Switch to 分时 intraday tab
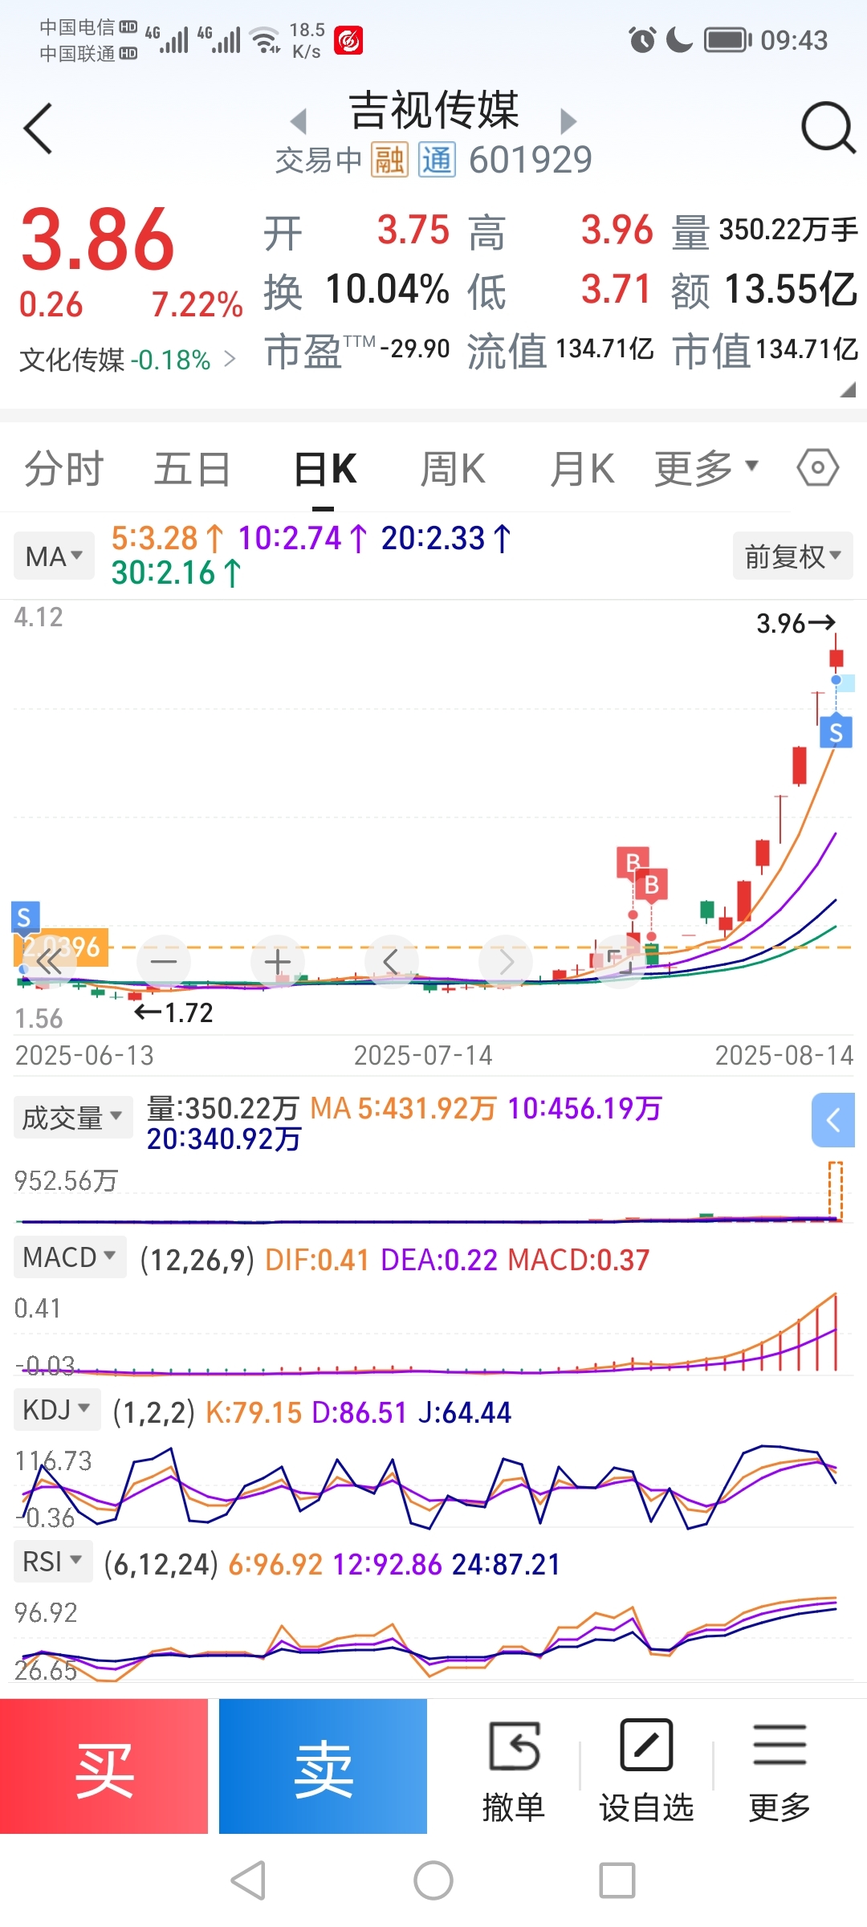The width and height of the screenshot is (867, 1927). click(64, 469)
